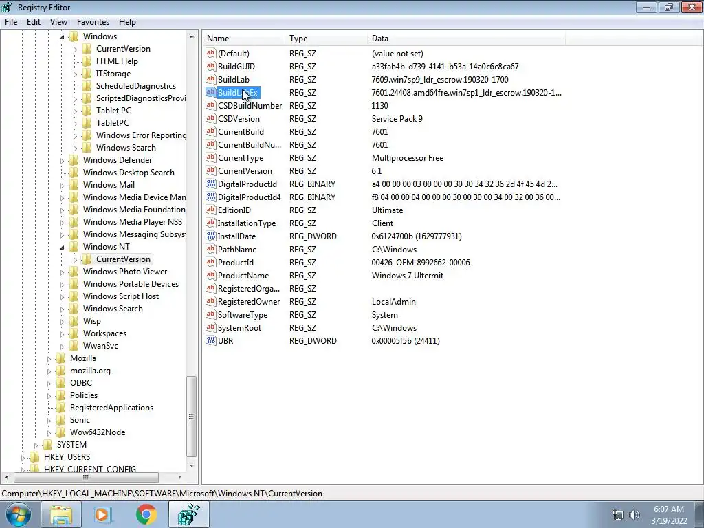Expand the Windows Defender key
The width and height of the screenshot is (704, 528).
pyautogui.click(x=62, y=160)
